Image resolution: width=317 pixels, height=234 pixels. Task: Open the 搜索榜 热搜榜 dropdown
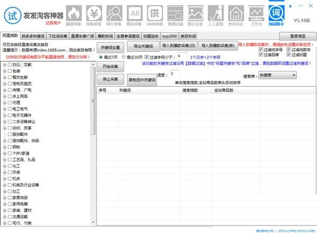277,75
